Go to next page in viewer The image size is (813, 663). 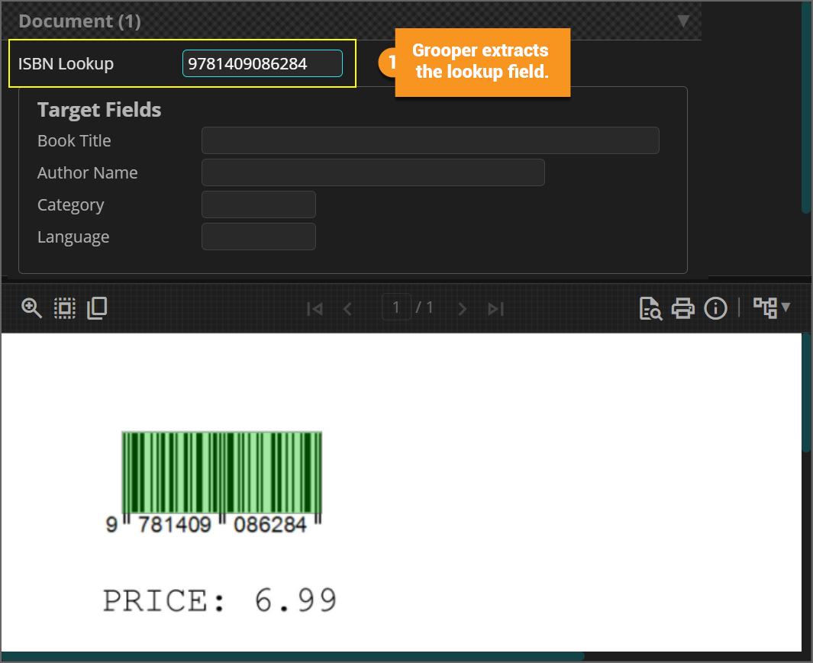tap(463, 309)
